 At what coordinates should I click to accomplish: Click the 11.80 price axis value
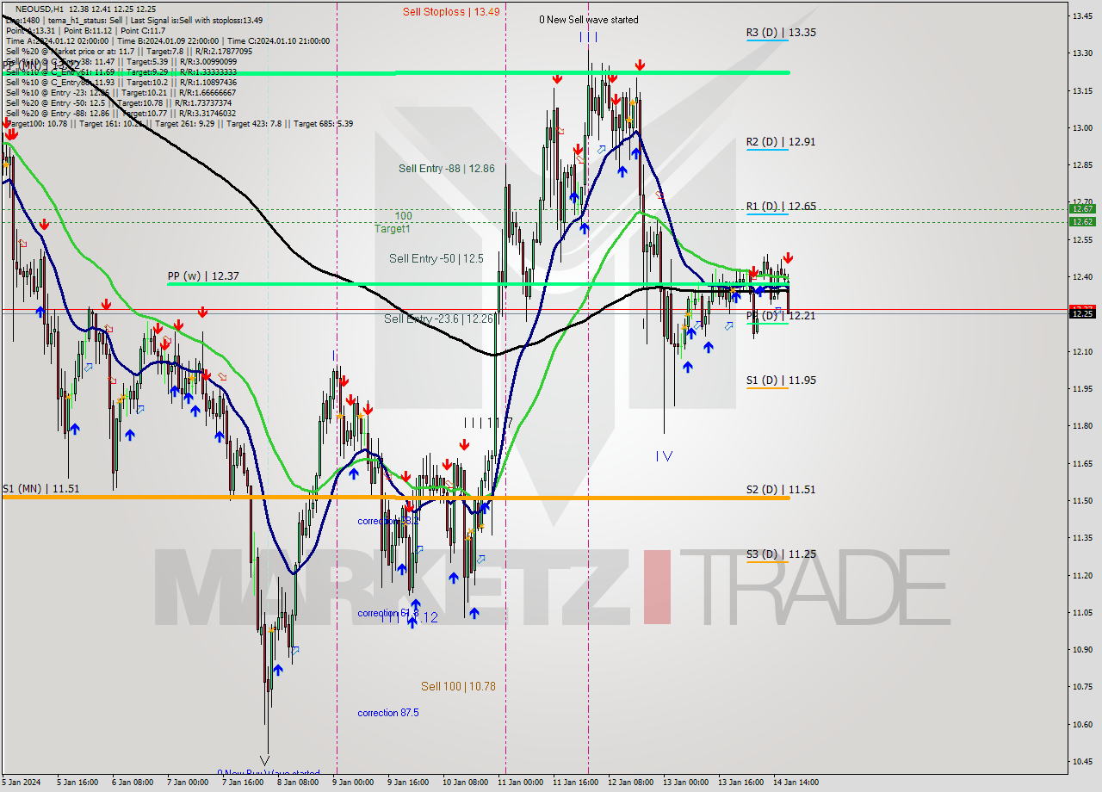pyautogui.click(x=1082, y=425)
